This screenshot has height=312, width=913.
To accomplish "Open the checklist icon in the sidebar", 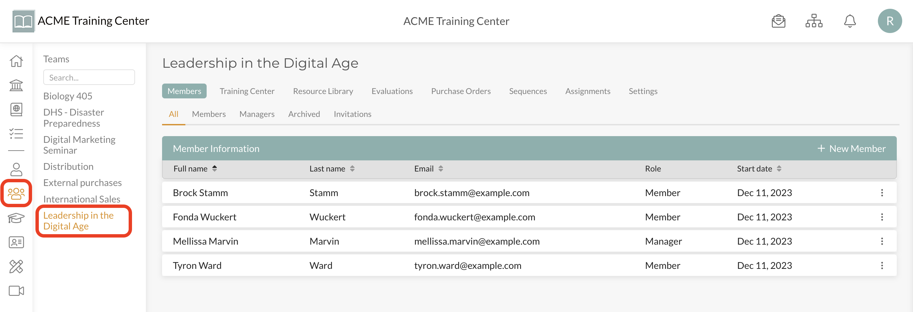I will [x=16, y=134].
